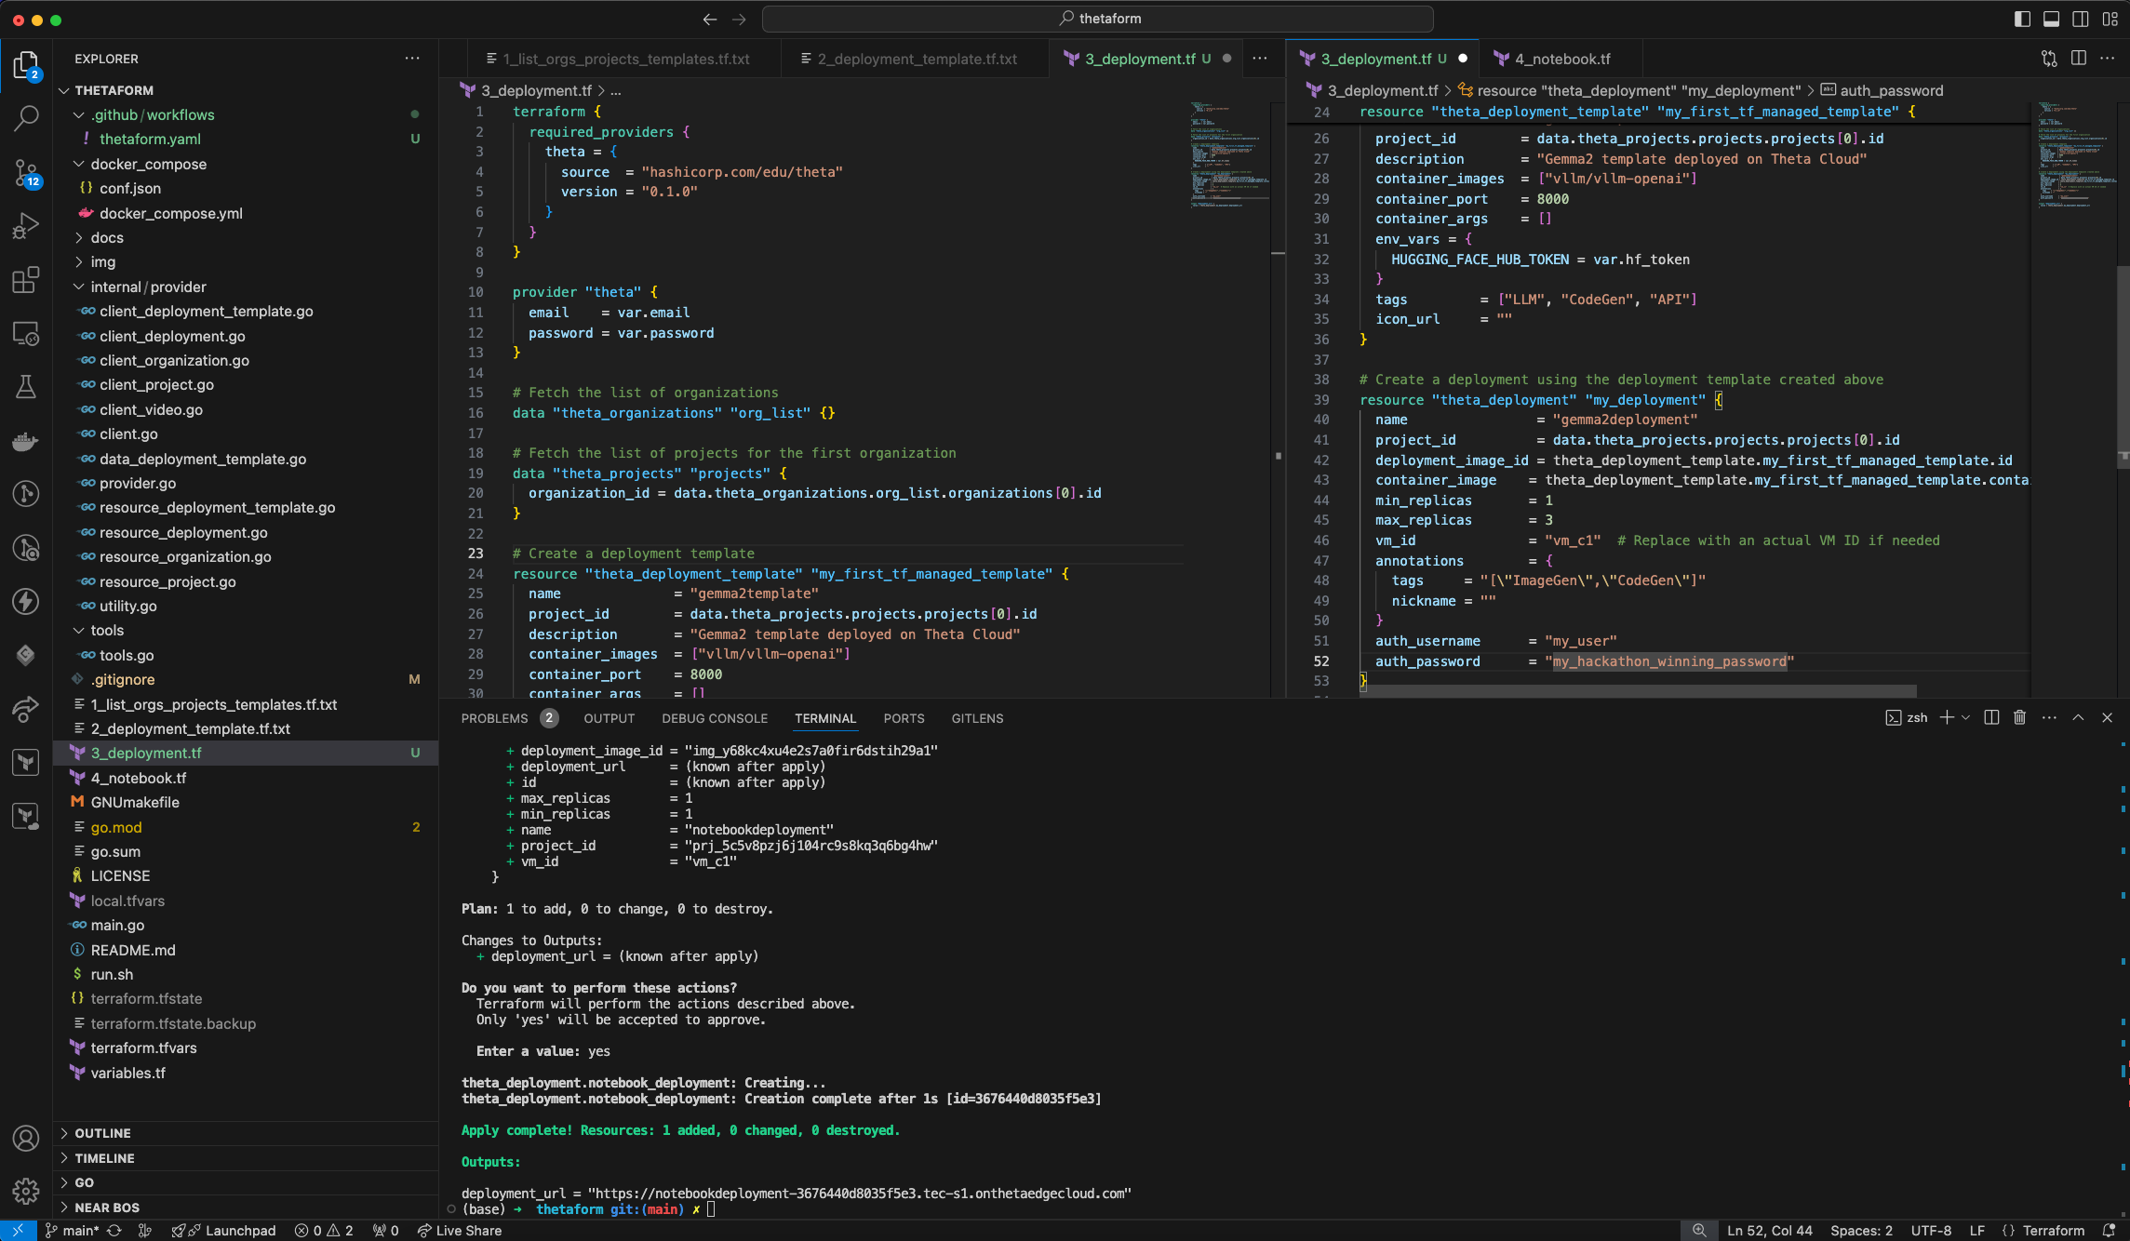Expand the OUTLINE section
The height and width of the screenshot is (1241, 2130).
point(102,1133)
